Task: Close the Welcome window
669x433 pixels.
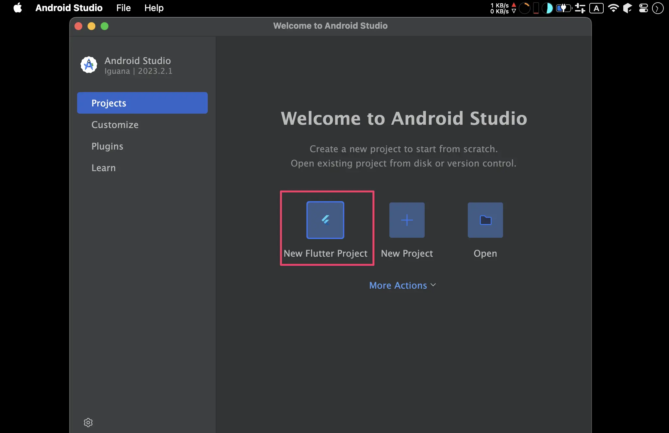Action: pyautogui.click(x=78, y=26)
